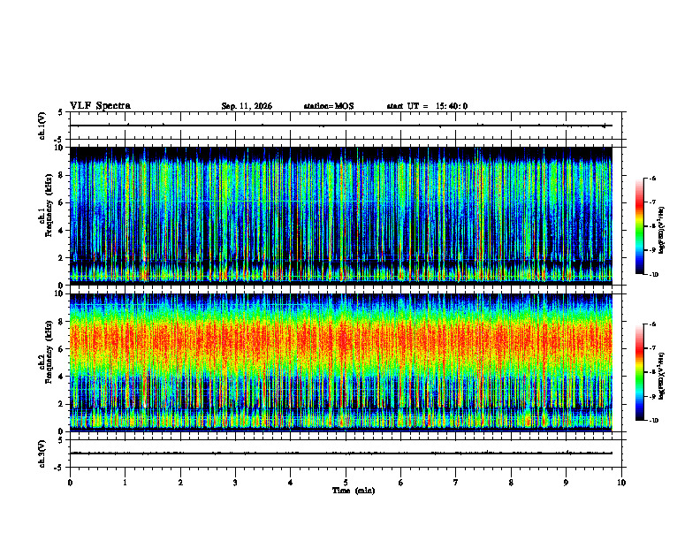Click the -7 label on ch.1 color scale

coord(652,202)
